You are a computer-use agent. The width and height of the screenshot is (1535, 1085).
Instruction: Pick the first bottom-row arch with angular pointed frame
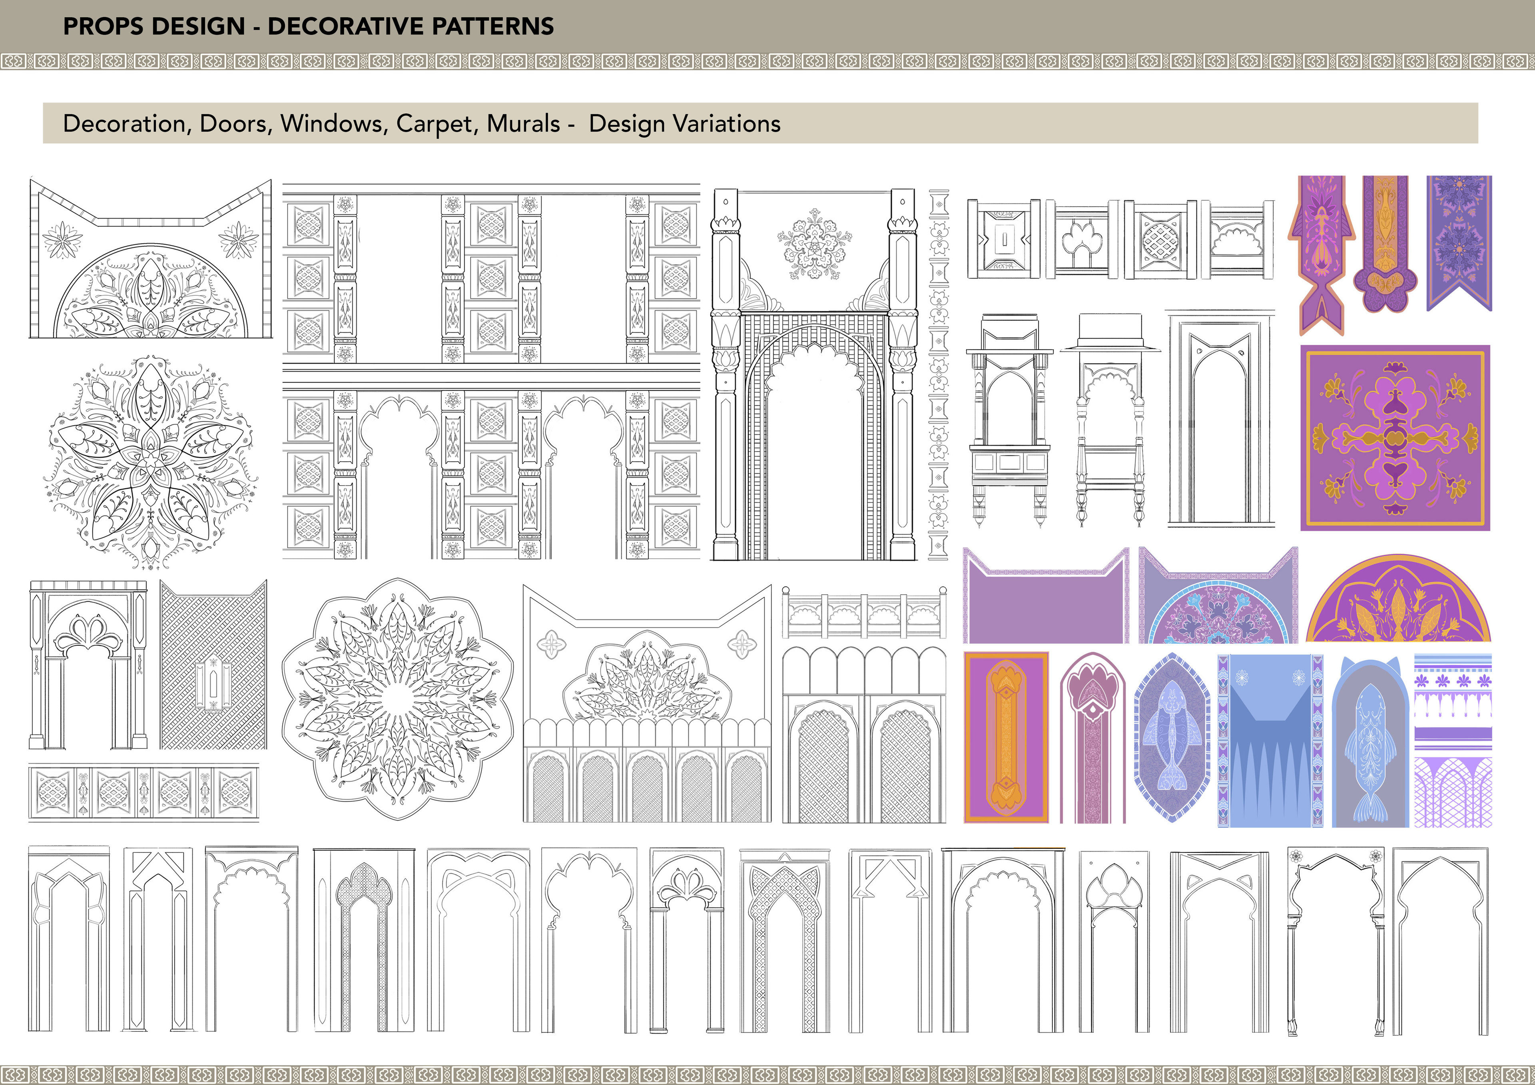pyautogui.click(x=68, y=939)
